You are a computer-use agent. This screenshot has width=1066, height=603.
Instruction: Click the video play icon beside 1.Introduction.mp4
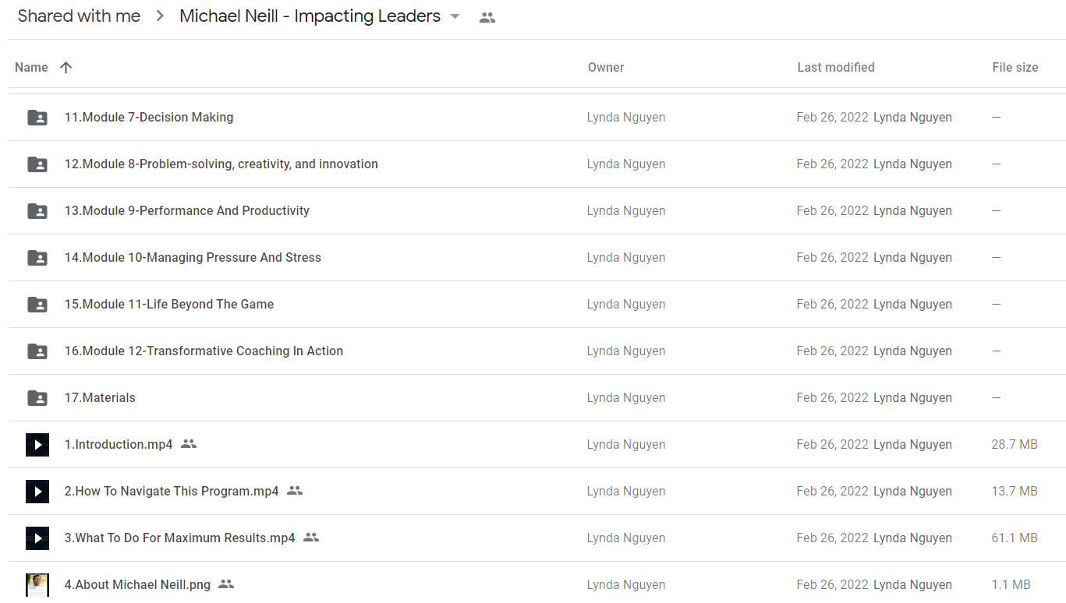click(x=37, y=445)
